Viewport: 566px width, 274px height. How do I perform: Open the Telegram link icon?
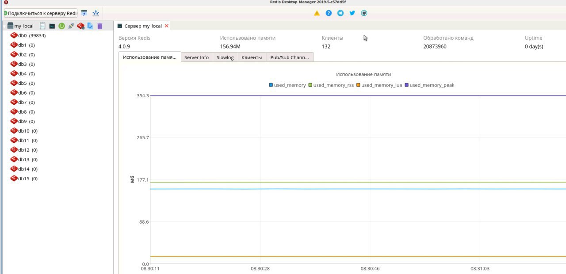click(x=340, y=13)
